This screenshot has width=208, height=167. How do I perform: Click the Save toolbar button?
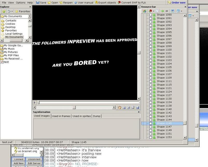tap(41, 3)
